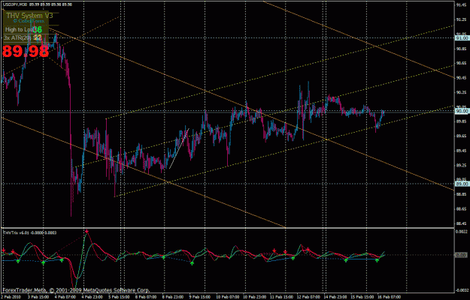Click the 4 Feb 23:00 time label
This screenshot has width=470, height=300.
[x=92, y=297]
